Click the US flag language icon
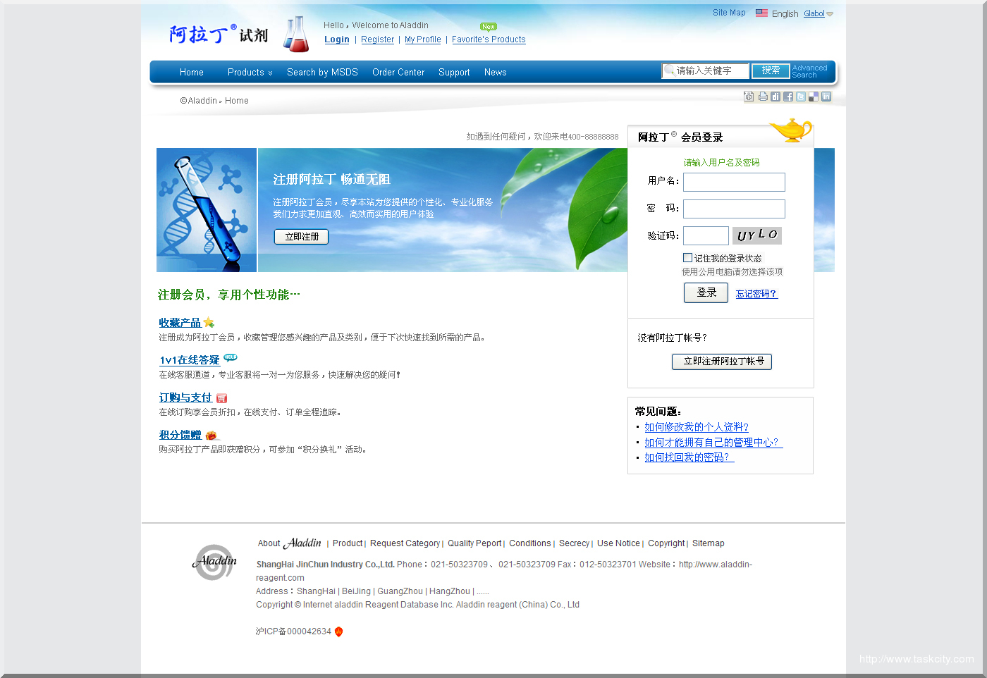Viewport: 987px width, 678px height. click(761, 13)
